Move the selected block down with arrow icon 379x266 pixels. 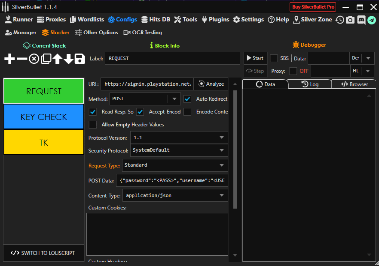coord(68,59)
